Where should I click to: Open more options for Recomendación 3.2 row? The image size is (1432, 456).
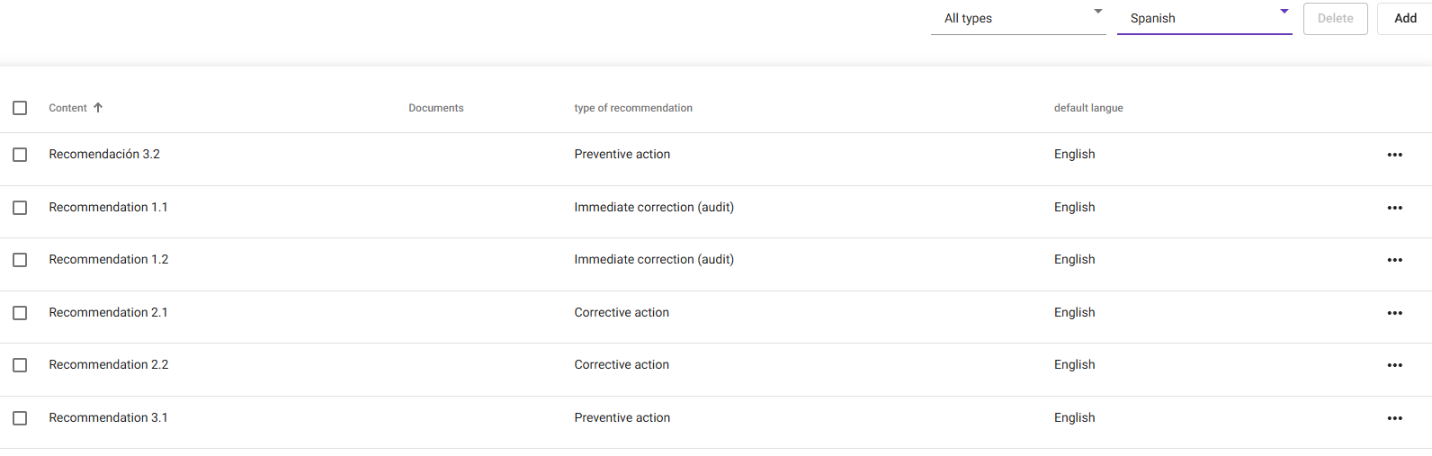(x=1394, y=155)
